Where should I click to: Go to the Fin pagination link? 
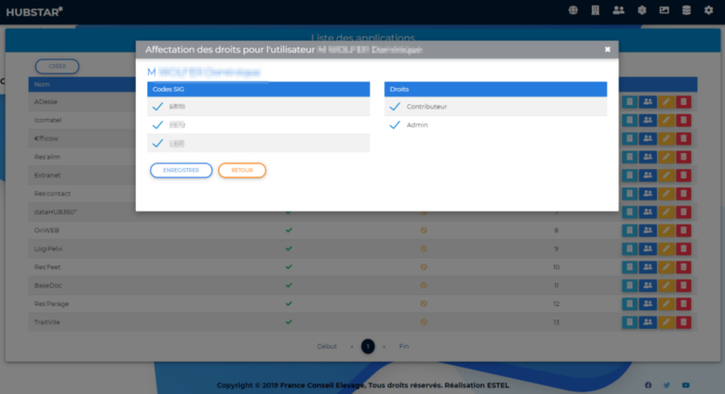pyautogui.click(x=404, y=347)
